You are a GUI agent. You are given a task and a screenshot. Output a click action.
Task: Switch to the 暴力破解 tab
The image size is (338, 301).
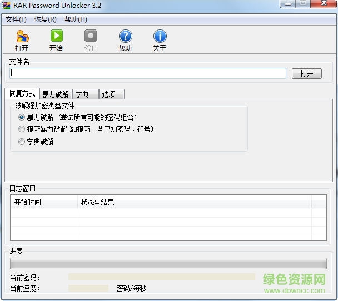[x=56, y=94]
